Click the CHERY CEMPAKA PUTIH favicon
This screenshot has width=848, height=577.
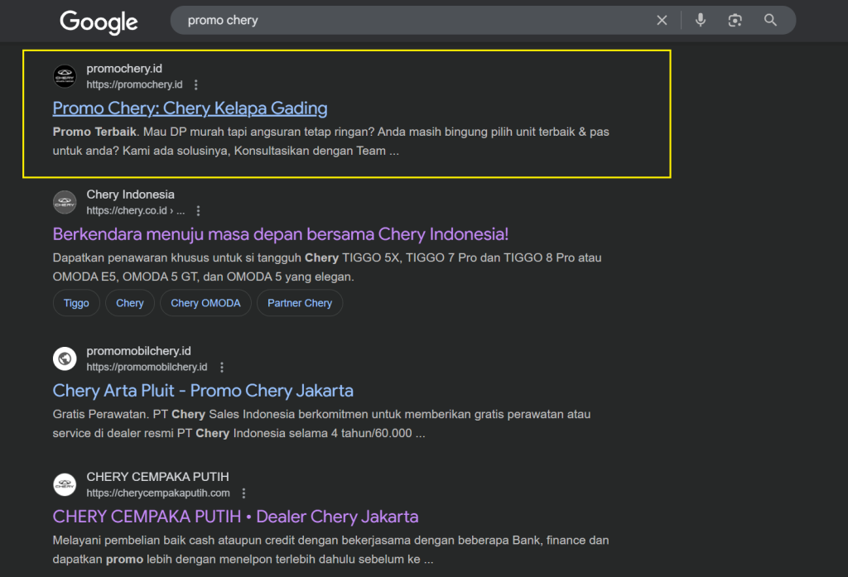[x=65, y=484]
